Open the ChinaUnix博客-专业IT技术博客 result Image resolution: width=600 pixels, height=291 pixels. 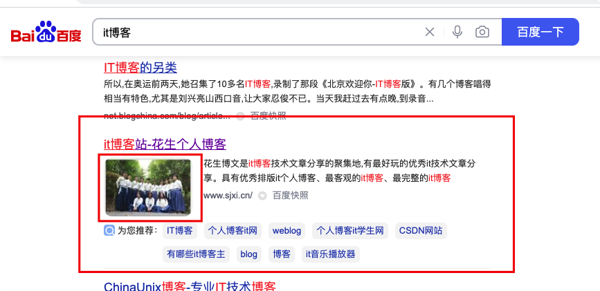pyautogui.click(x=190, y=286)
